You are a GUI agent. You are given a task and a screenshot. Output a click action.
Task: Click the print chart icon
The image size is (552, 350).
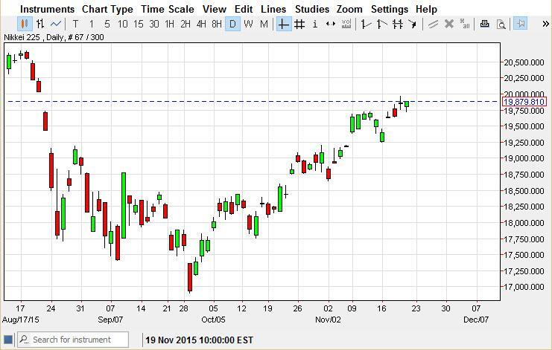tap(485, 24)
